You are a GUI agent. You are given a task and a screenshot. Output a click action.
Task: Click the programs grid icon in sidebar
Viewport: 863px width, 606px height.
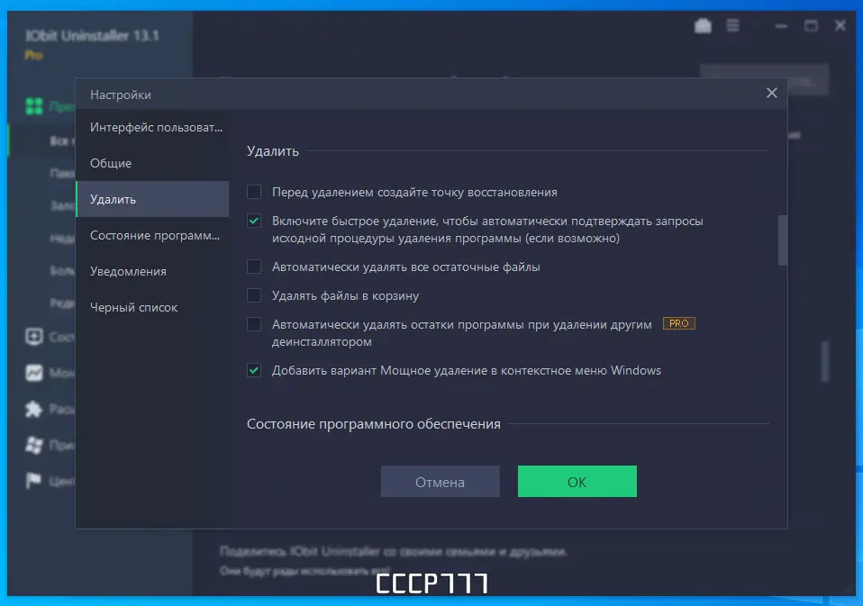click(x=34, y=105)
